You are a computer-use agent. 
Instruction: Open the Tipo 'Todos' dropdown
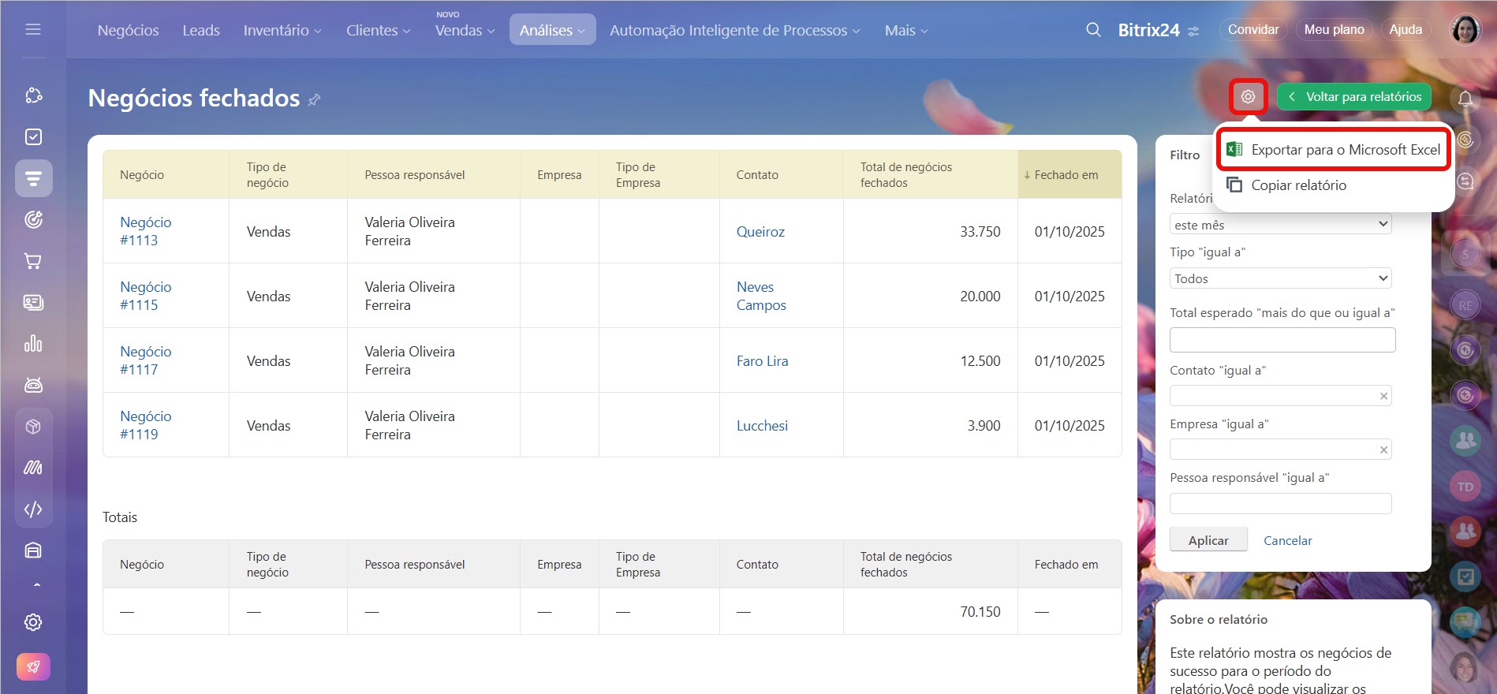(x=1280, y=278)
